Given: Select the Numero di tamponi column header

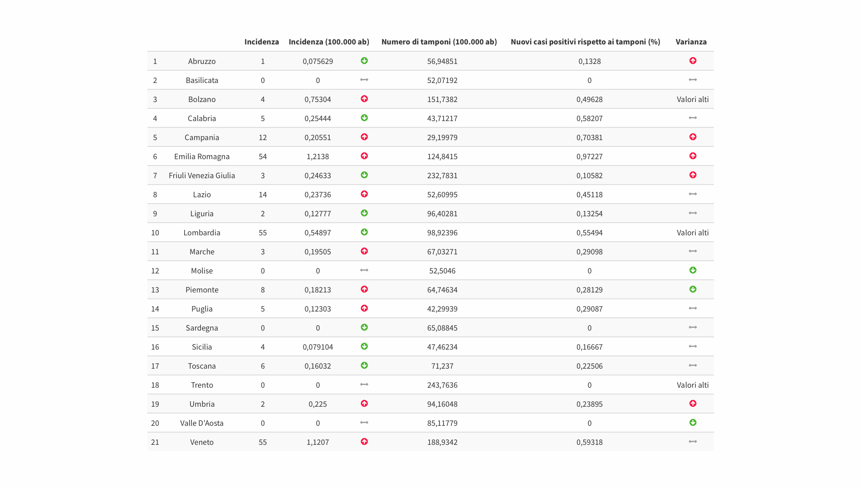Looking at the screenshot, I should tap(439, 42).
